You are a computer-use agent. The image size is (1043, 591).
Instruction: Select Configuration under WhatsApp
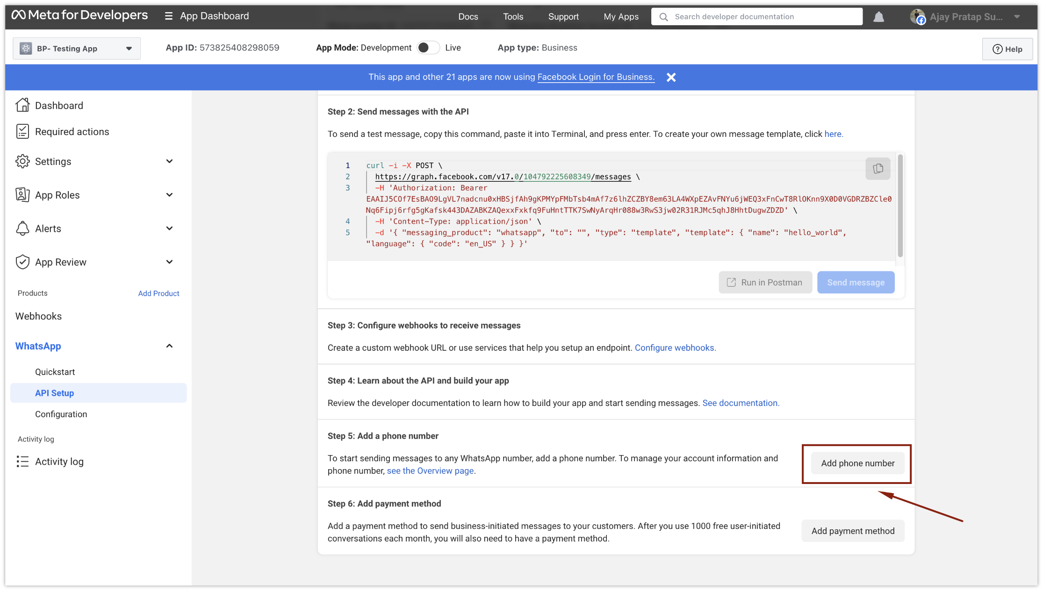61,414
